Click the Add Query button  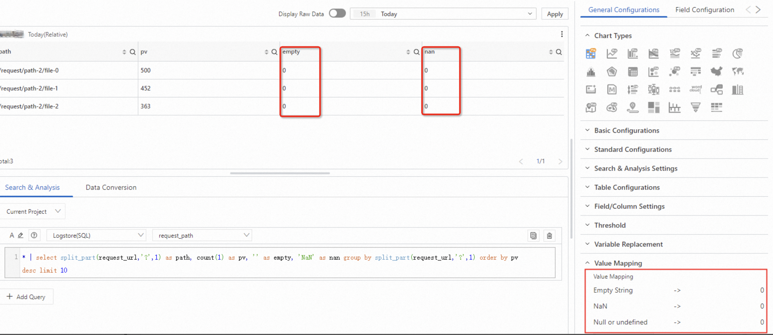[x=26, y=296]
